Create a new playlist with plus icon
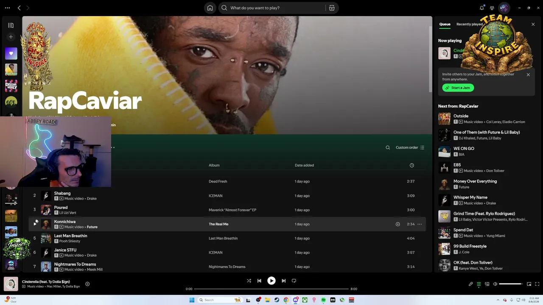 pyautogui.click(x=11, y=37)
